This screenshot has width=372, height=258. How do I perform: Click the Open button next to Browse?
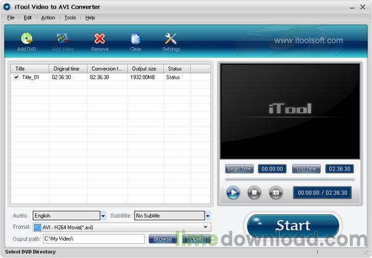tap(197, 239)
